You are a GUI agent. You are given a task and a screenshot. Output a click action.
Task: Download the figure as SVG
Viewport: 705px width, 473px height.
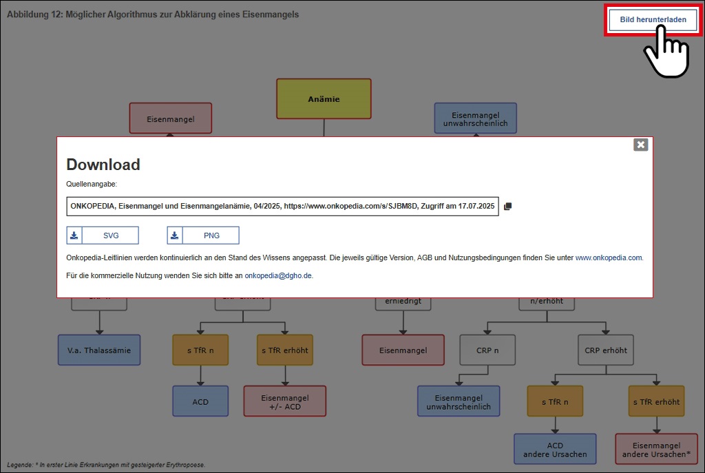(111, 235)
